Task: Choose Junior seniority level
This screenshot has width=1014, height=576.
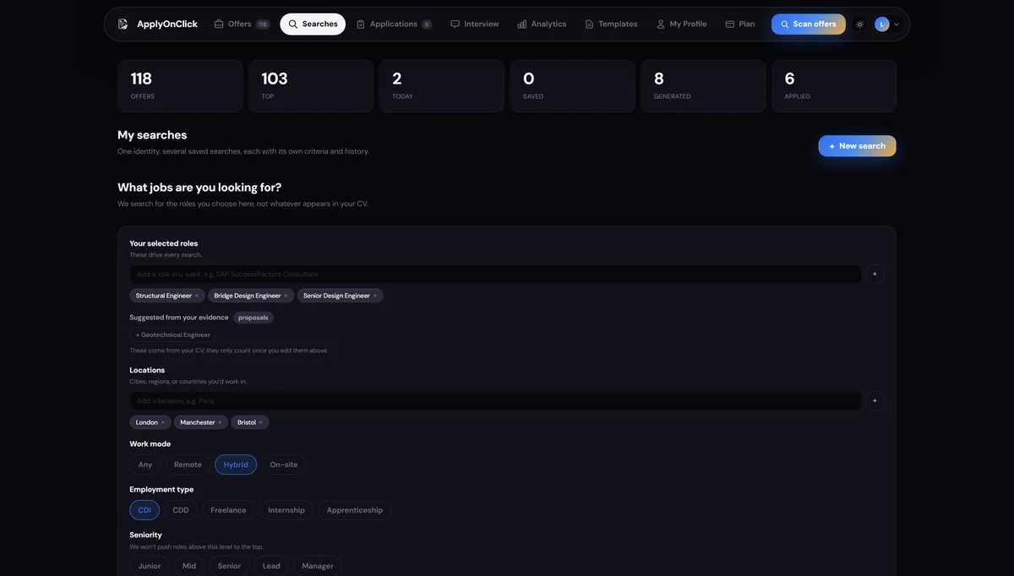Action: (150, 566)
